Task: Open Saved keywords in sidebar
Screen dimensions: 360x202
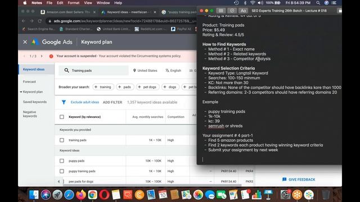Action: (35, 102)
